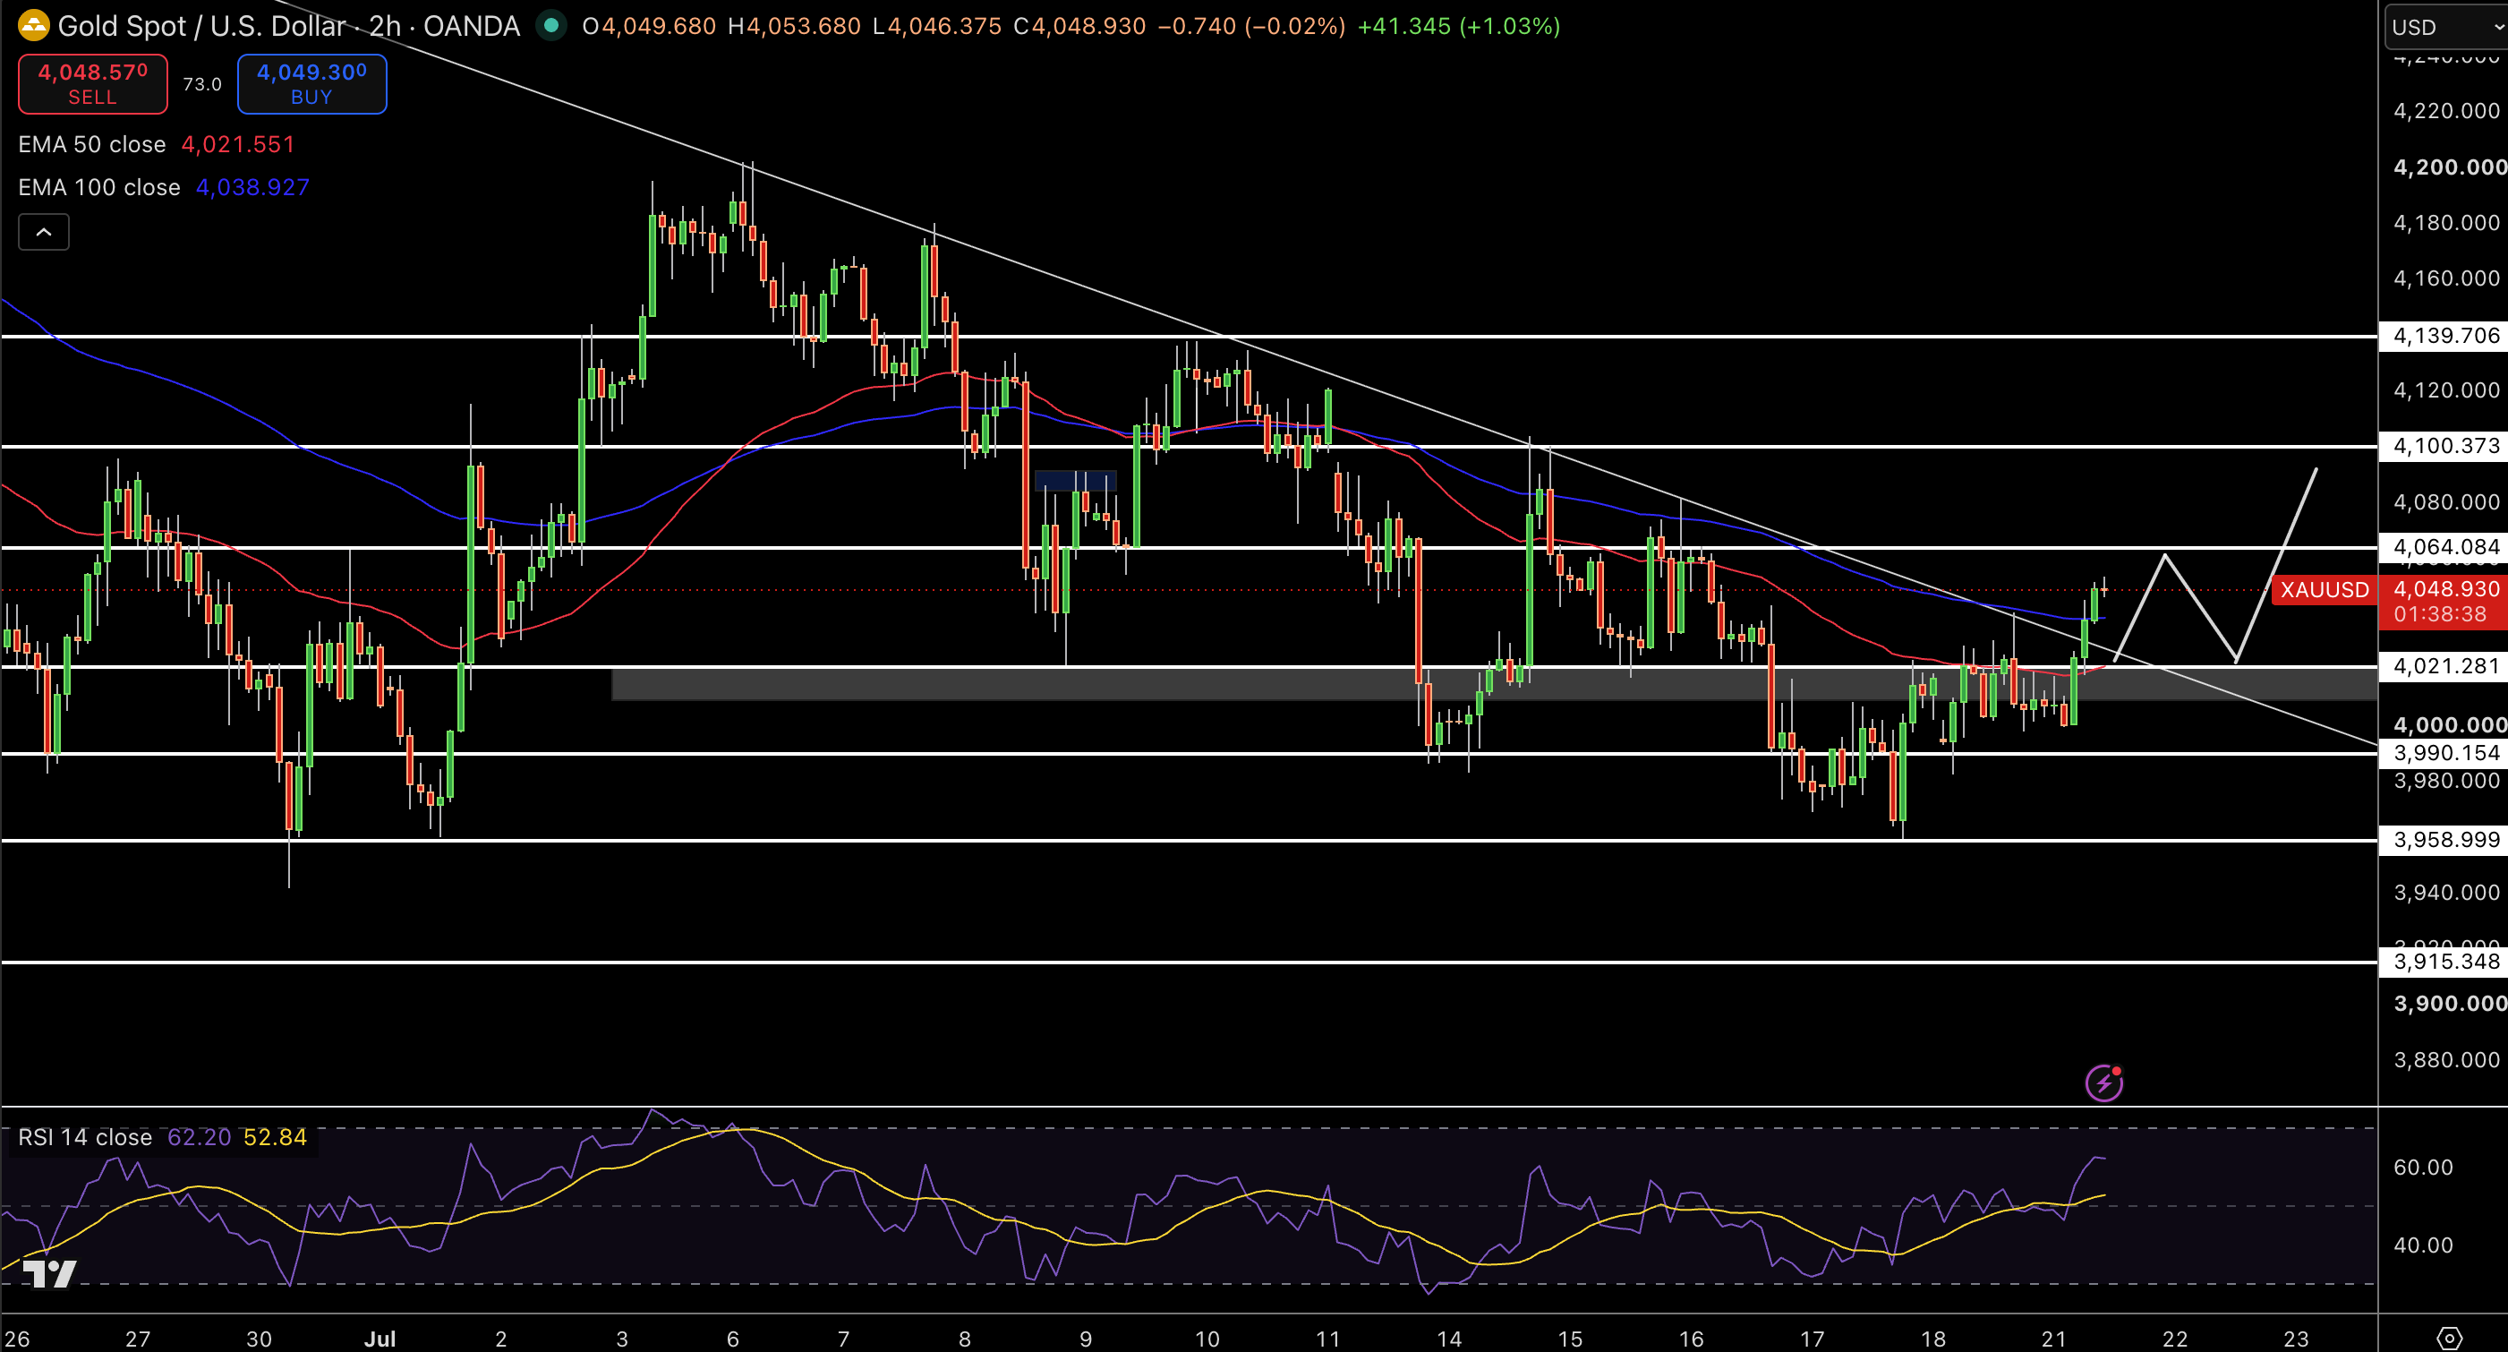Select the 3,990.154 horizontal line price label
Image resolution: width=2508 pixels, height=1352 pixels.
[x=2445, y=753]
